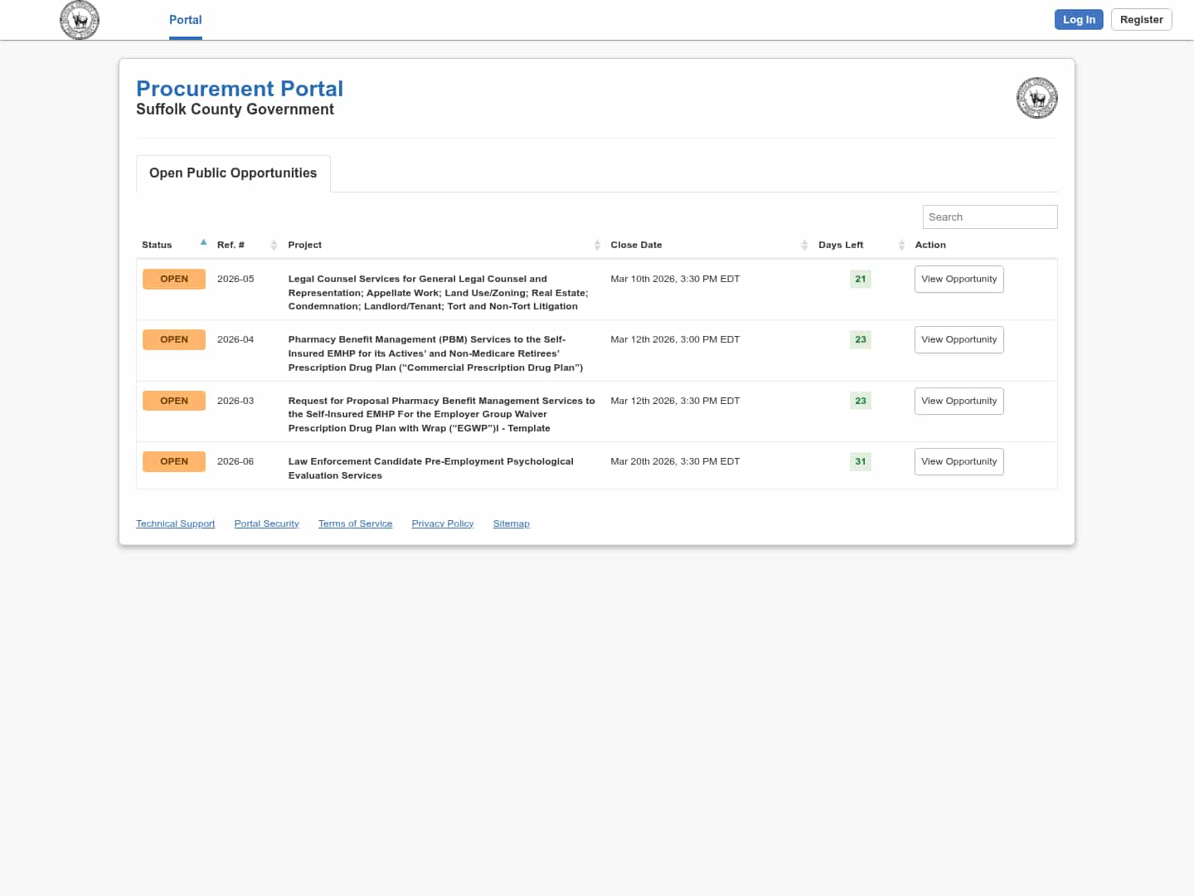Click the Log In button
The width and height of the screenshot is (1194, 896).
(1078, 20)
